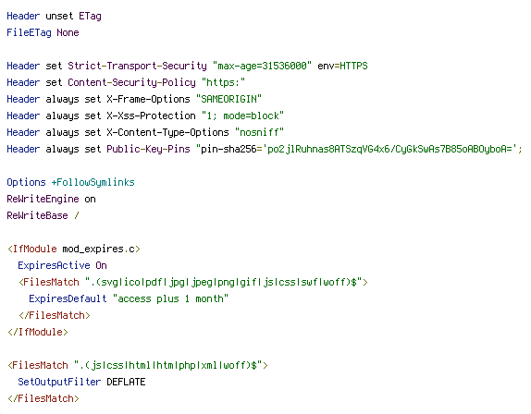Click the ExpiresDefault "access plus 1 month" value
Screen dimensions: 531x414
[170, 298]
